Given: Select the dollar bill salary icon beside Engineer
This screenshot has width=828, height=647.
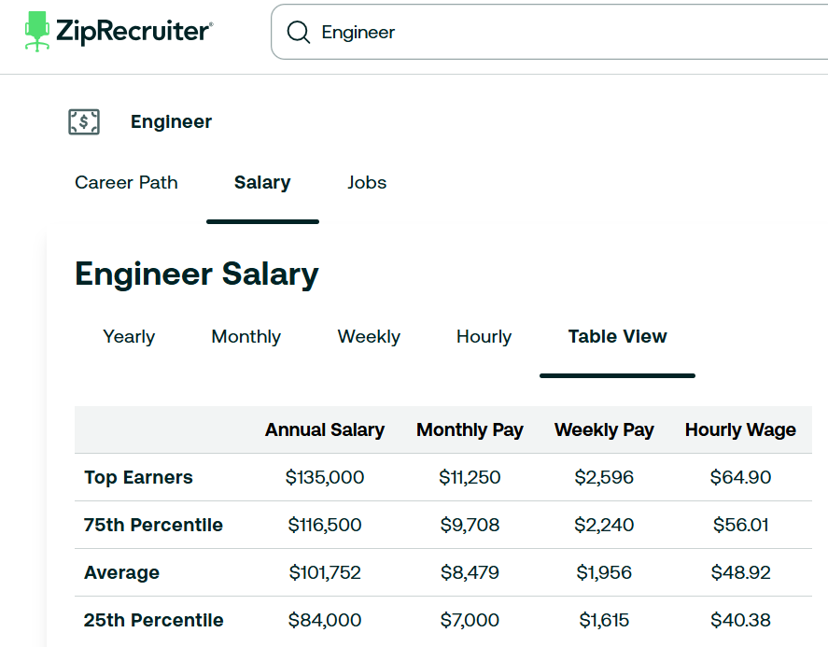Looking at the screenshot, I should coord(84,121).
